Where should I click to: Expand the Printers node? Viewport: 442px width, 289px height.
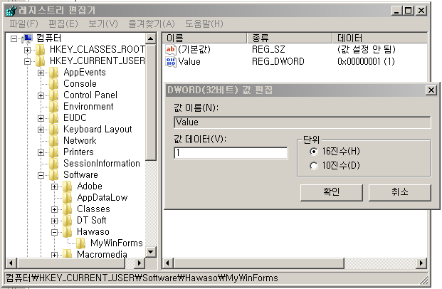(41, 152)
